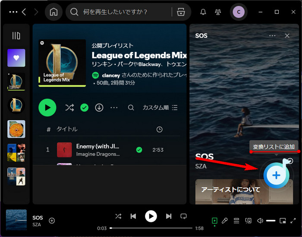Open the bottom collage playlist tile

[x=16, y=176]
